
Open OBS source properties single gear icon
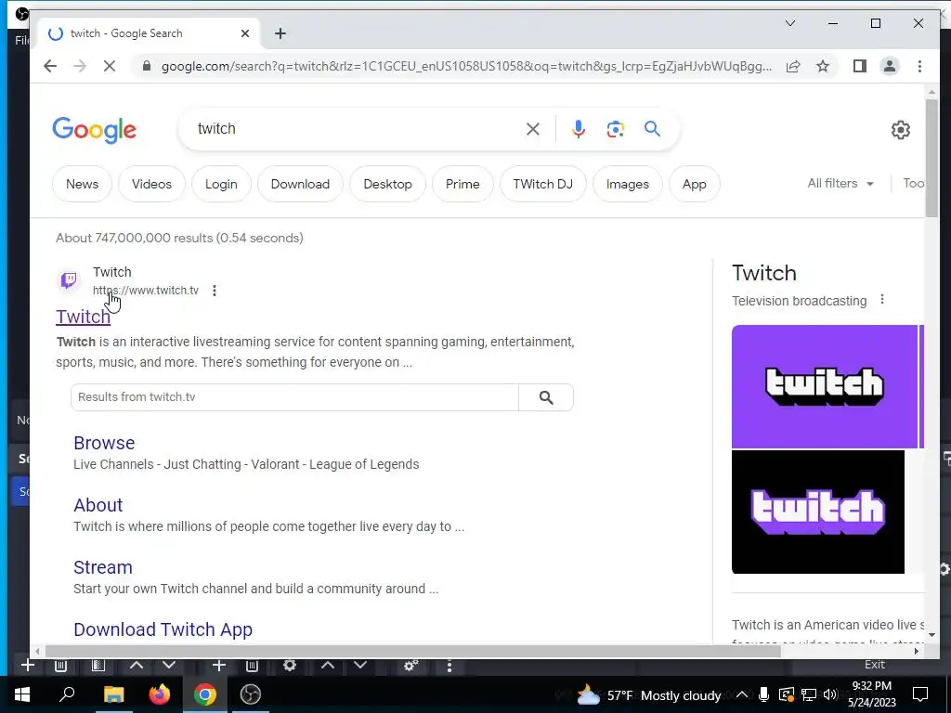coord(290,665)
